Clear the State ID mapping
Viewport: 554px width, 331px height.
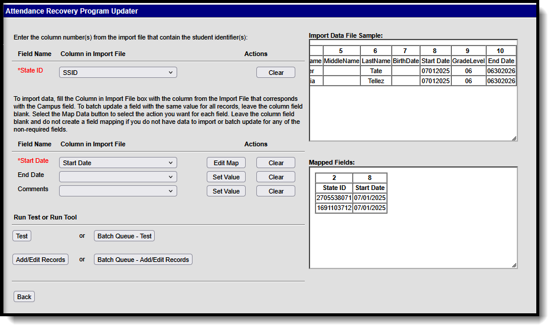pyautogui.click(x=276, y=73)
